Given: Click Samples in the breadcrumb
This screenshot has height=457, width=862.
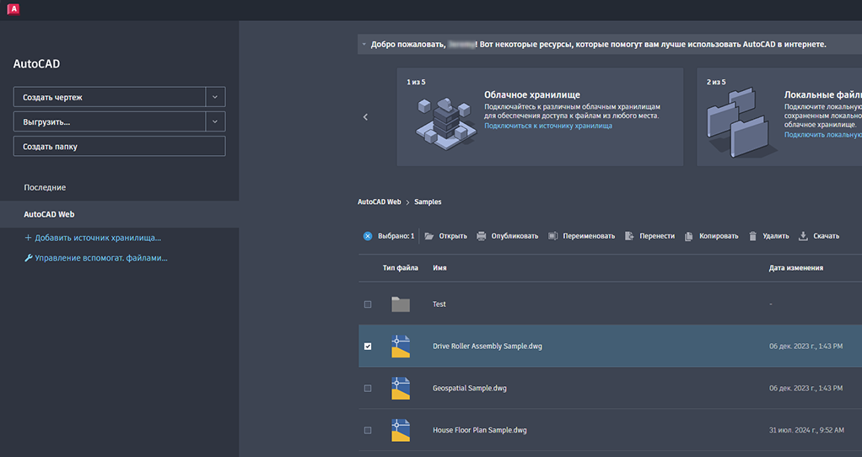Looking at the screenshot, I should click(x=428, y=202).
